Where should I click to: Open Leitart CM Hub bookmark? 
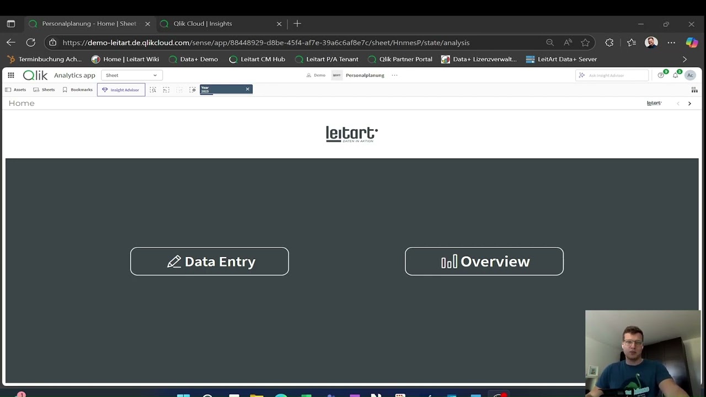tap(257, 59)
